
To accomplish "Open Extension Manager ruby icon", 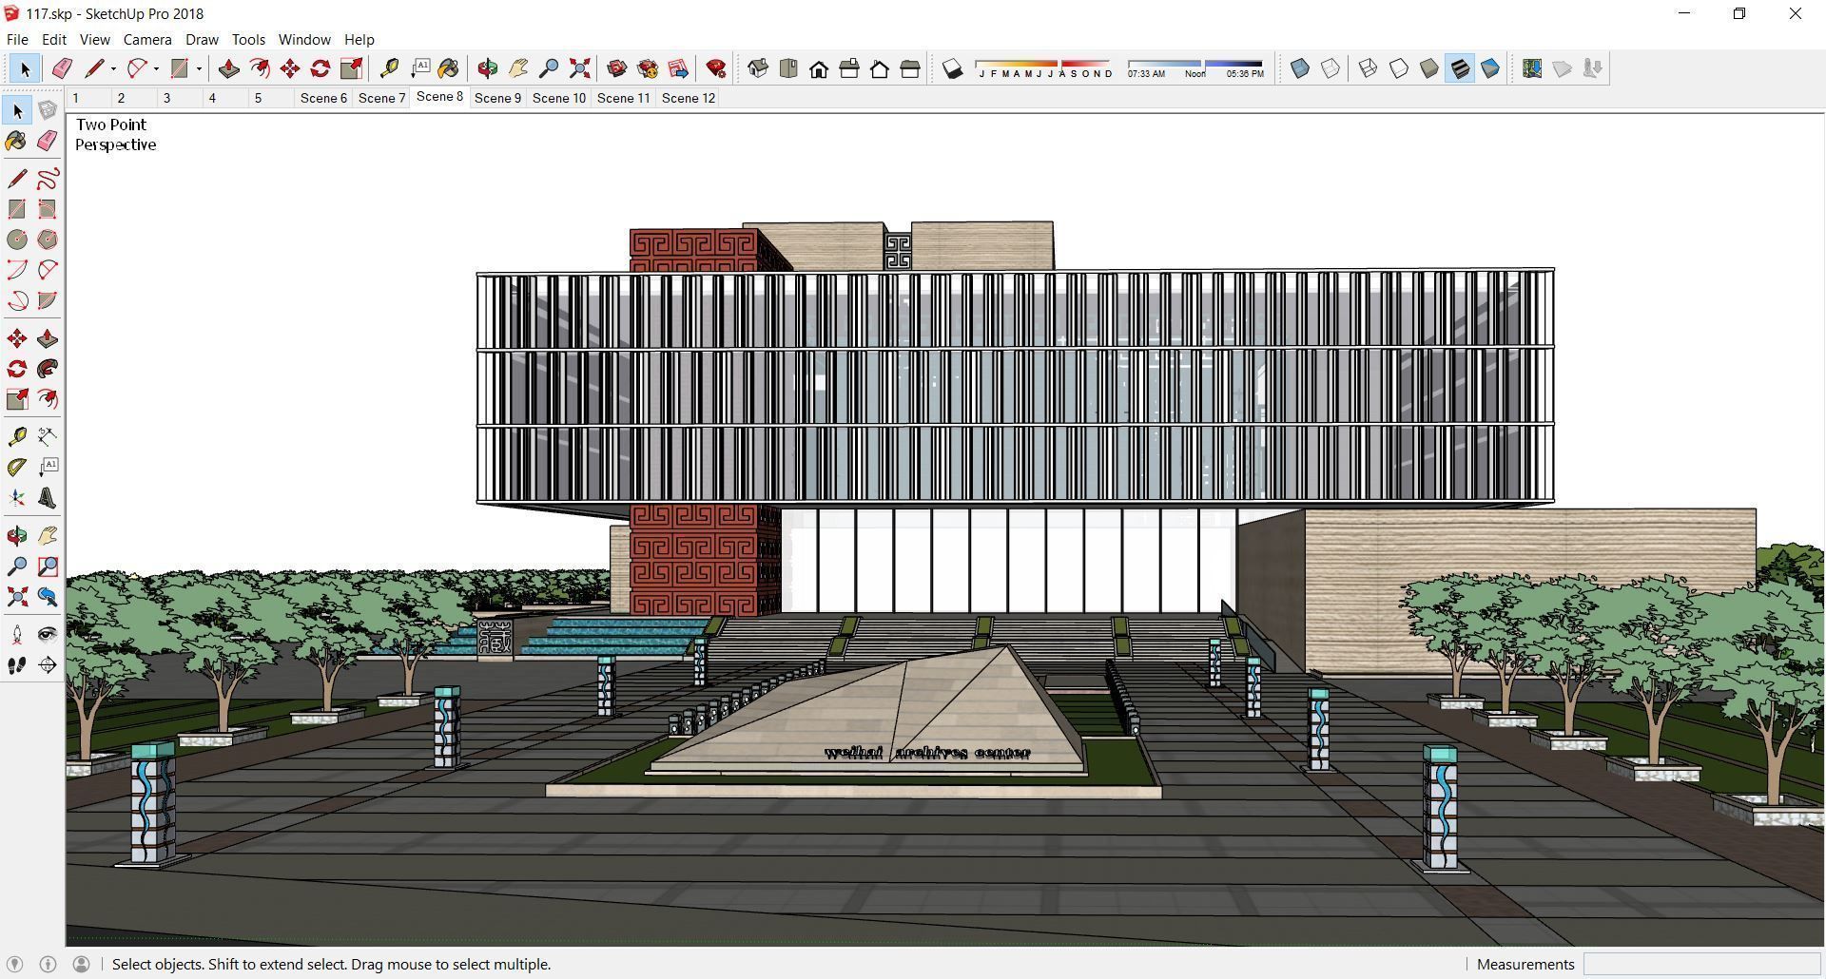I will pos(716,68).
